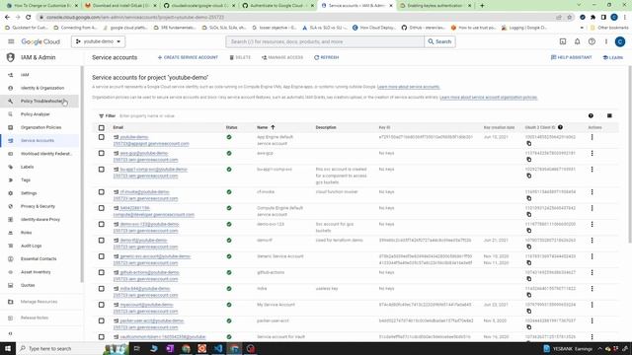Select all service accounts with header checkbox

pyautogui.click(x=101, y=127)
